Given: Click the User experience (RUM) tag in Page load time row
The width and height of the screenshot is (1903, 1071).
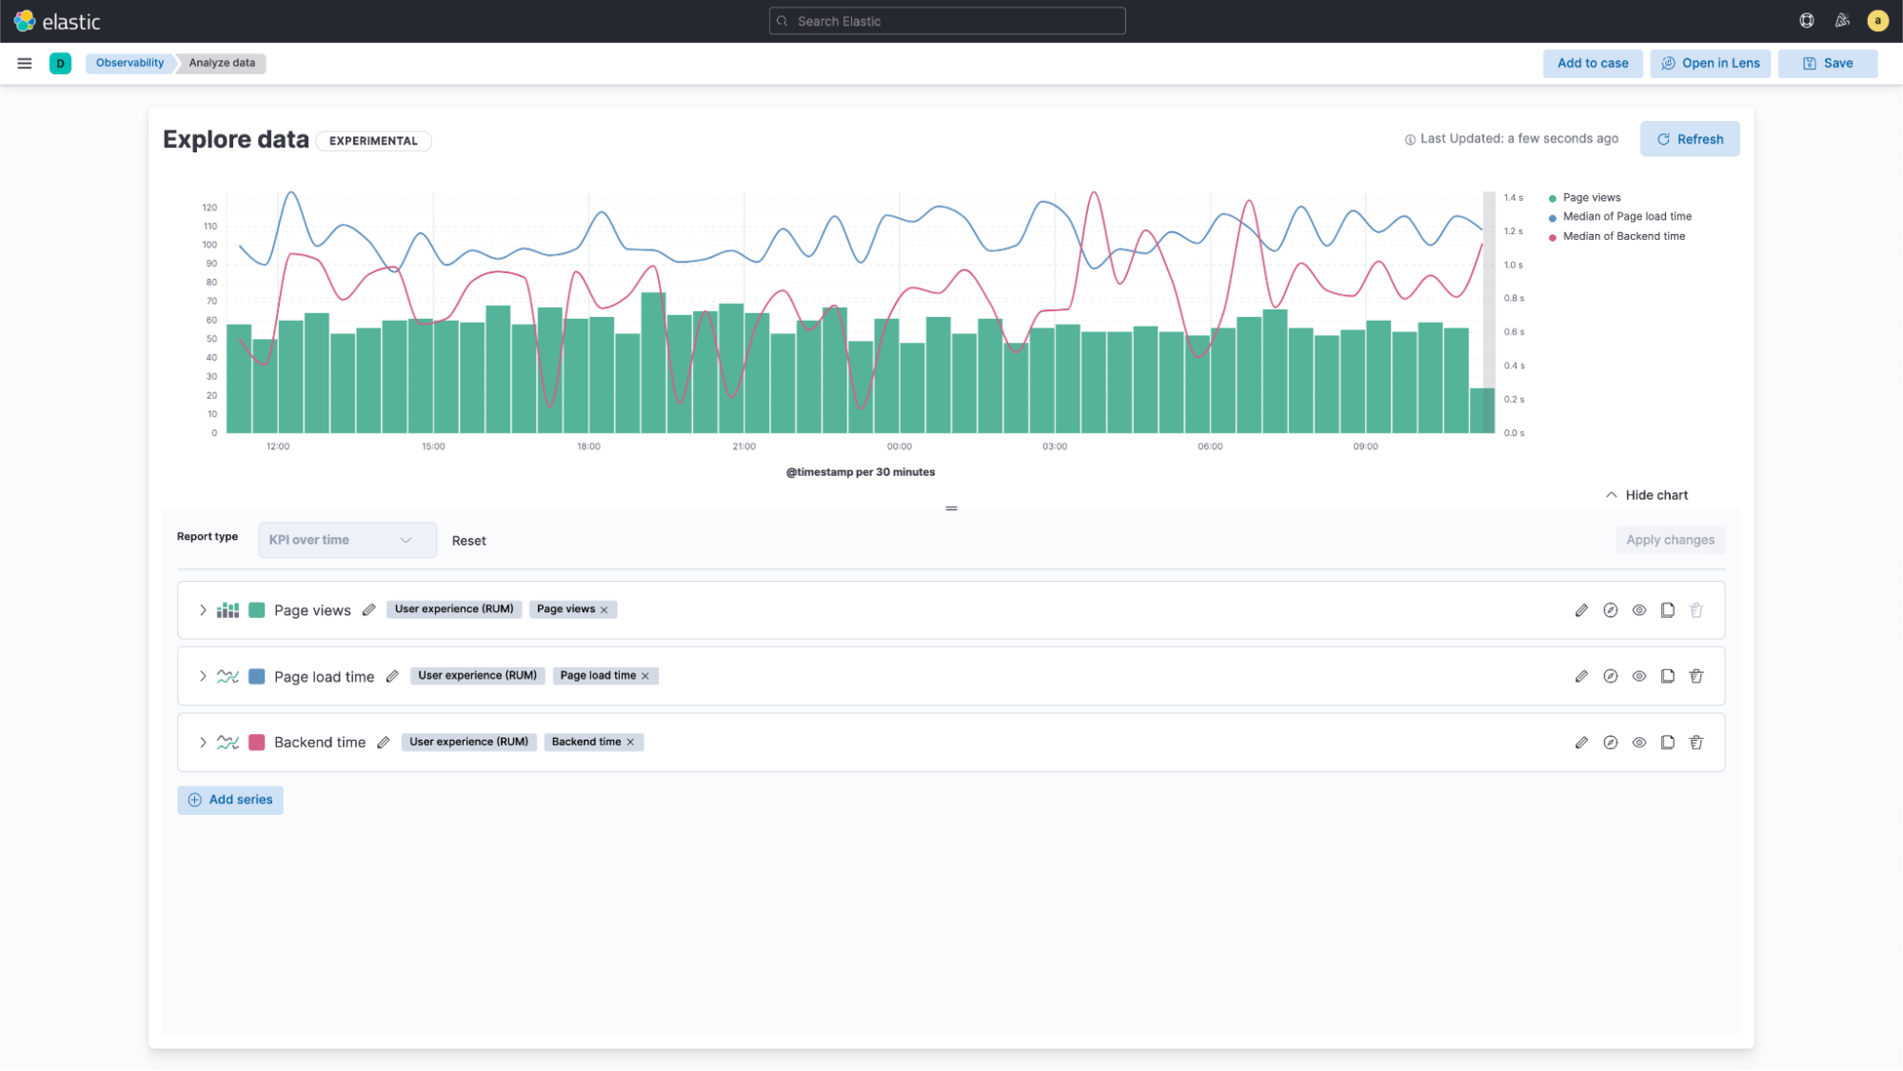Looking at the screenshot, I should [477, 676].
